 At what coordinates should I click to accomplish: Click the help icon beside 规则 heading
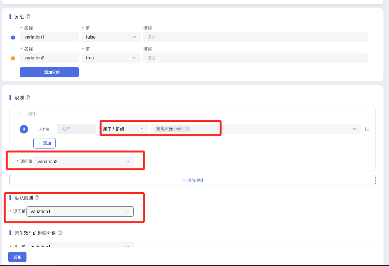tap(28, 97)
